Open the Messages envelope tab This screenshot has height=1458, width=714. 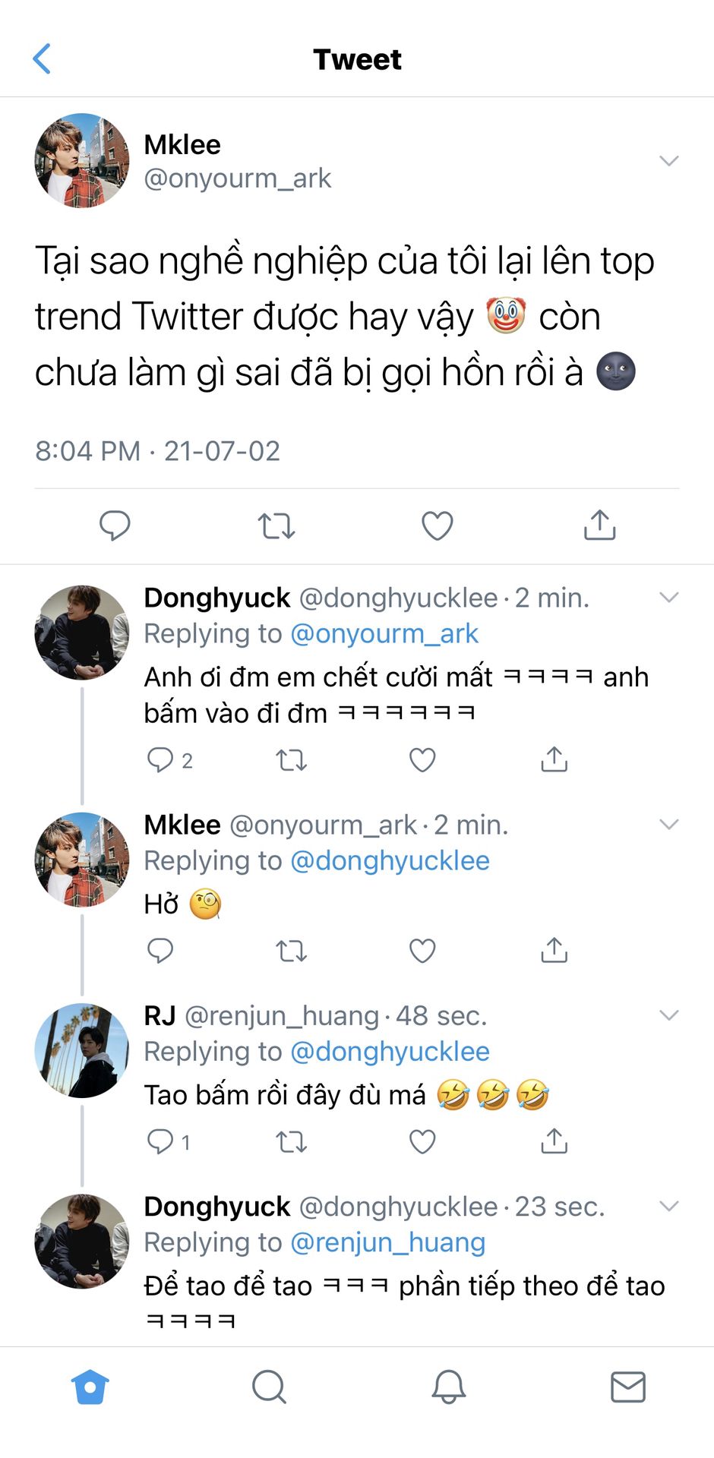coord(627,1387)
